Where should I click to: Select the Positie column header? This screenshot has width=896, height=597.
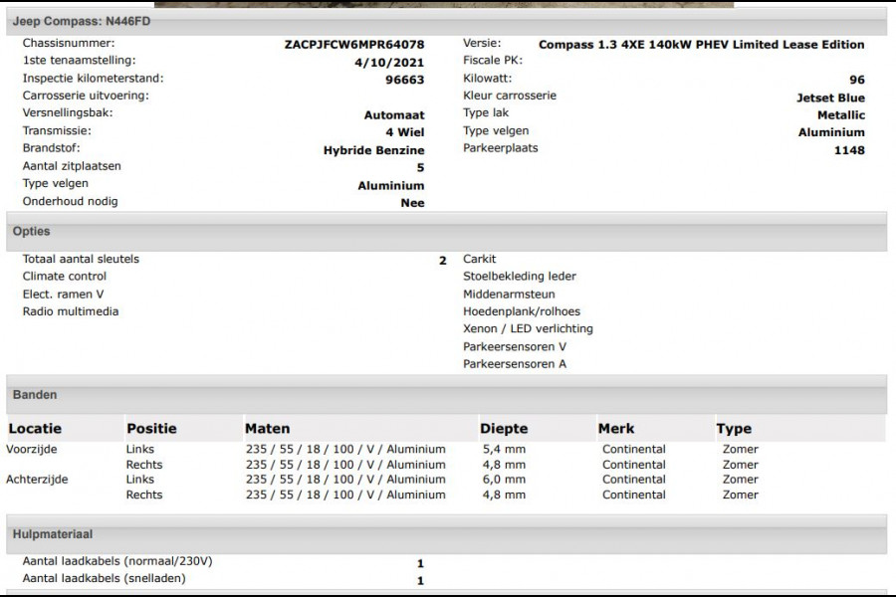click(x=151, y=429)
